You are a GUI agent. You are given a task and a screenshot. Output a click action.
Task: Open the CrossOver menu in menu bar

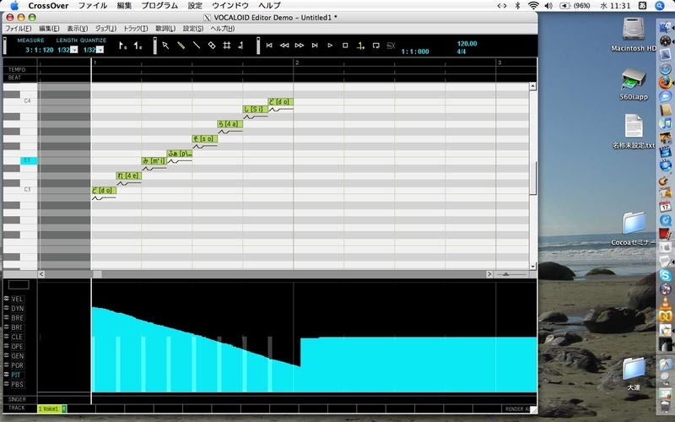pyautogui.click(x=48, y=6)
